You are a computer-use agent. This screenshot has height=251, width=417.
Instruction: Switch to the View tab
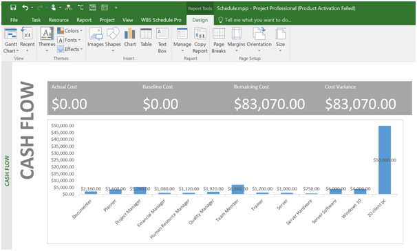pyautogui.click(x=128, y=20)
